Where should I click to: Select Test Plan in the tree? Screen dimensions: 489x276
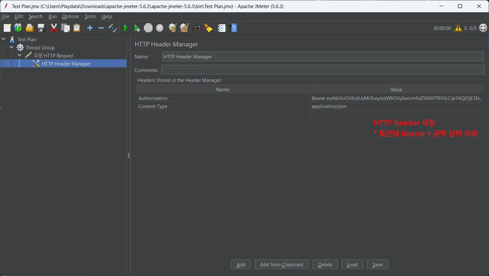pos(27,39)
